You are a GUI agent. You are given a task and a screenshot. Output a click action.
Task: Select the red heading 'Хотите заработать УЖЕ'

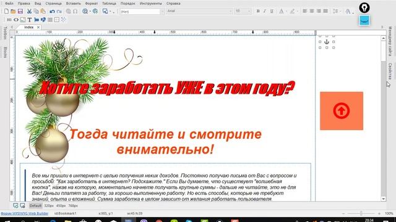[x=167, y=88]
